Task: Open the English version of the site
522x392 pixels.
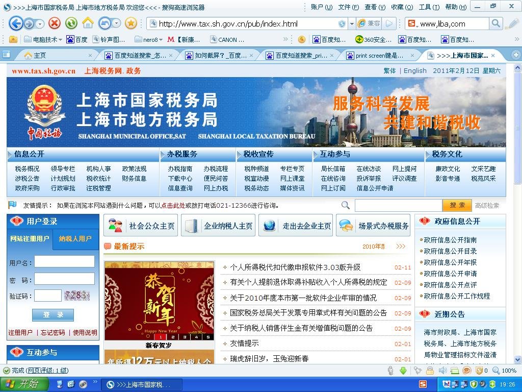Action: (414, 71)
